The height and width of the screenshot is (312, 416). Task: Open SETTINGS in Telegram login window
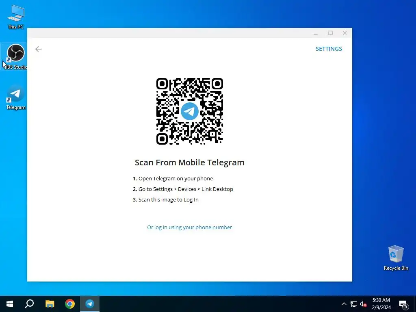[x=329, y=49]
